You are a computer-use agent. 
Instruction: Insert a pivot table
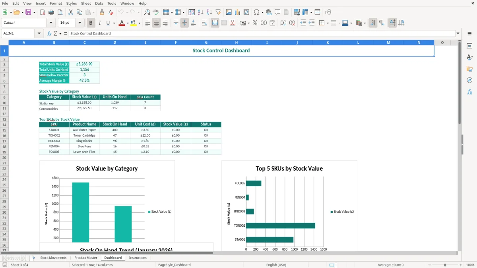click(x=246, y=12)
